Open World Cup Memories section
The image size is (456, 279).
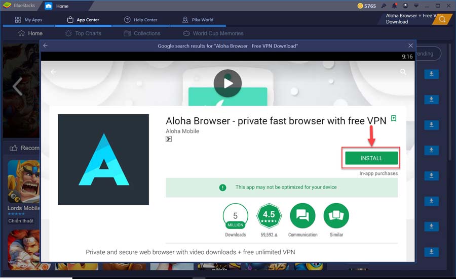click(x=213, y=33)
